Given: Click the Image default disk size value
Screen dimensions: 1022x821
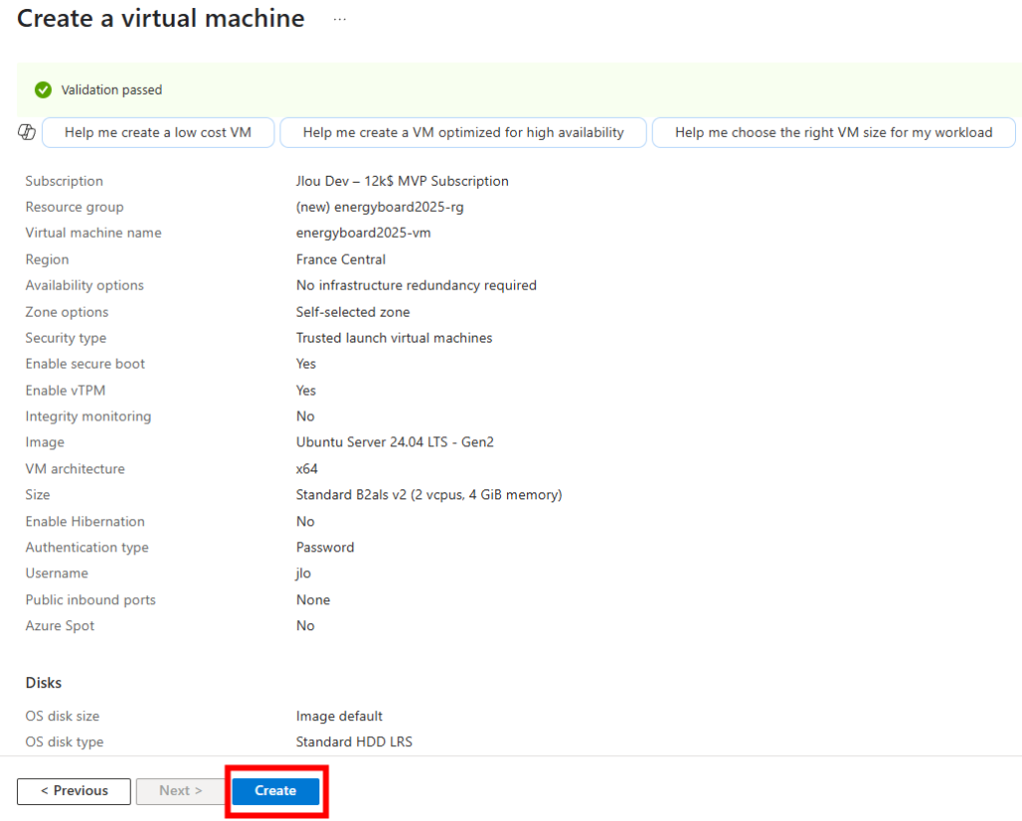Looking at the screenshot, I should coord(339,716).
